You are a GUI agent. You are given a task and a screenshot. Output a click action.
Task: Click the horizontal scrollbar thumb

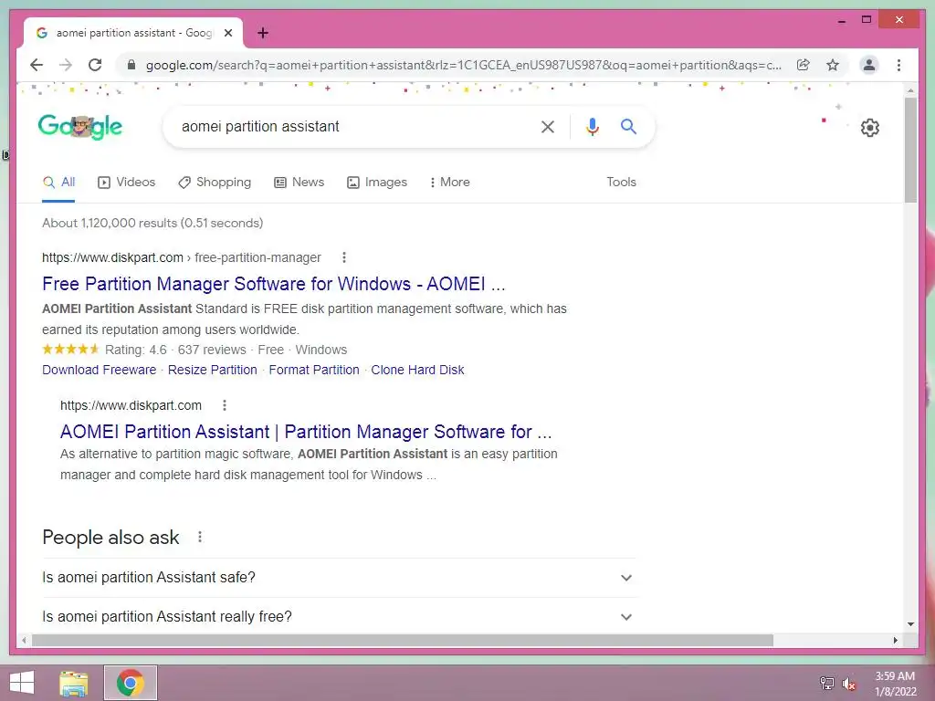click(x=403, y=640)
